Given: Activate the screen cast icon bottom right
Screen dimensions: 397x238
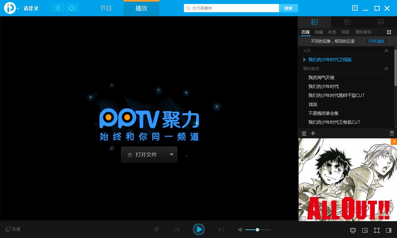Looking at the screenshot, I should coord(353,230).
